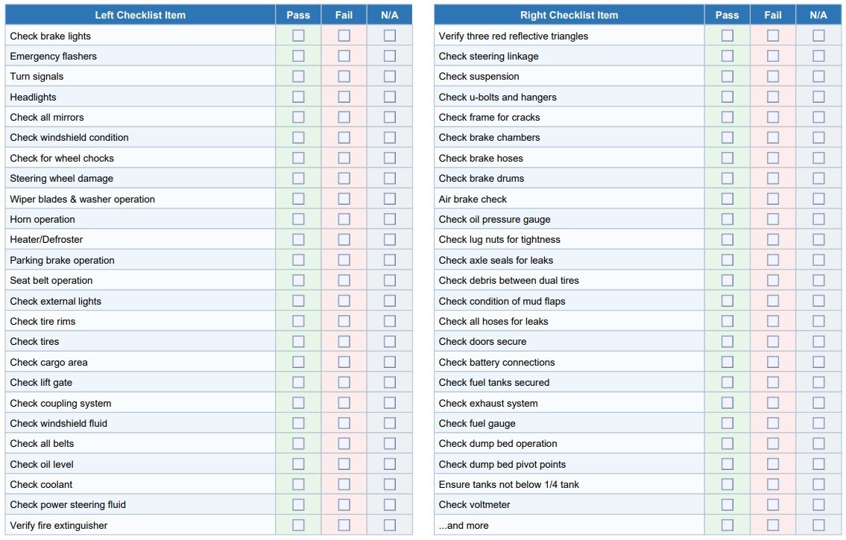Select N/A for Check lift gate
This screenshot has width=846, height=540.
(389, 381)
